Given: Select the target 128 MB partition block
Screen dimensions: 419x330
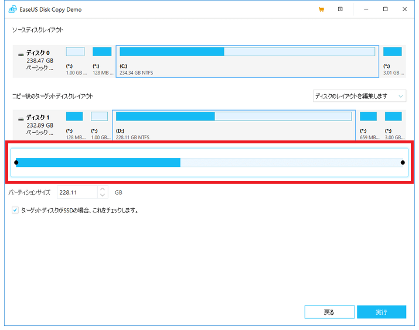Looking at the screenshot, I should click(x=74, y=125).
